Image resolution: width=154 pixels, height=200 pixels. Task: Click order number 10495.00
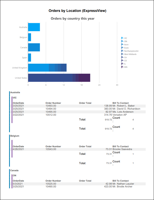(x=51, y=112)
